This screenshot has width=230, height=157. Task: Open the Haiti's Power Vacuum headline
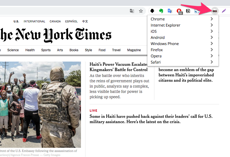(x=119, y=67)
